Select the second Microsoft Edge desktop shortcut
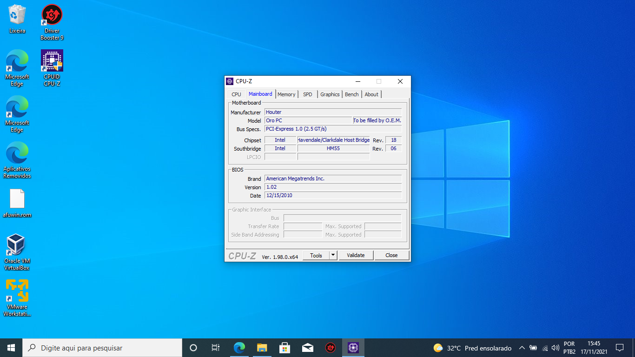 click(17, 114)
